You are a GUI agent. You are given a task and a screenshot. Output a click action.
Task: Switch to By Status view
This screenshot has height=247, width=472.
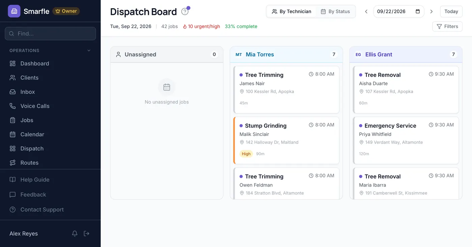coord(335,11)
